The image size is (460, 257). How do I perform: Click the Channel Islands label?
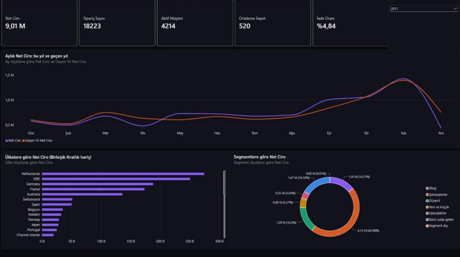point(28,235)
